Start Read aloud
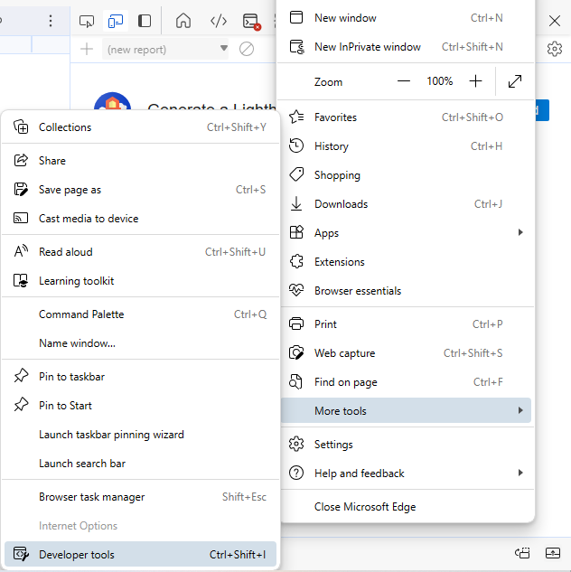The image size is (571, 572). click(x=140, y=252)
